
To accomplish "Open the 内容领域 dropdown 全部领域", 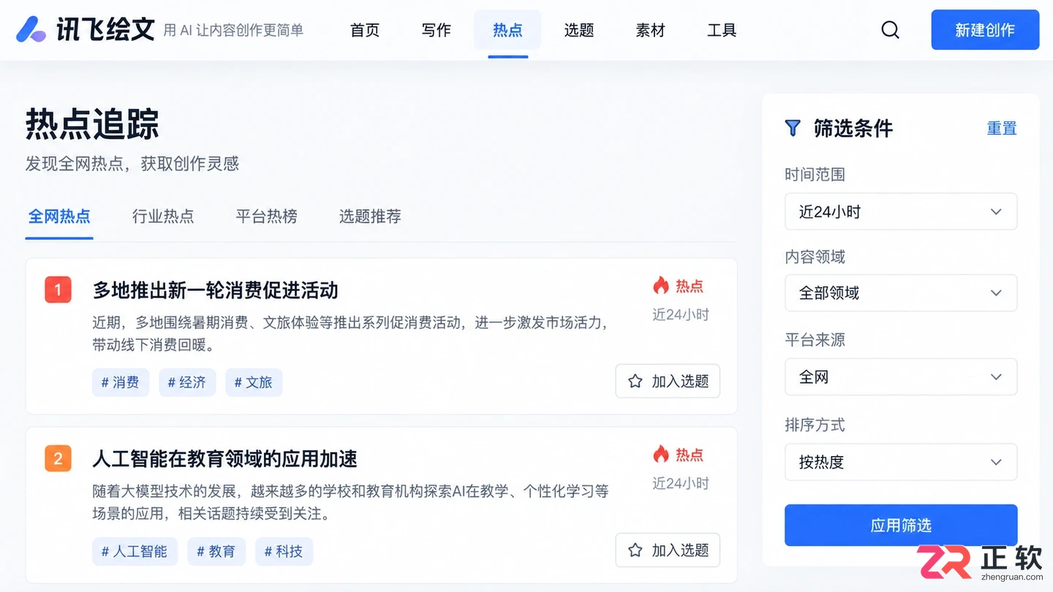I will 901,293.
